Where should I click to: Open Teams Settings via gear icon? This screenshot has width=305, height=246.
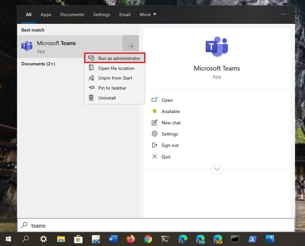tap(170, 134)
